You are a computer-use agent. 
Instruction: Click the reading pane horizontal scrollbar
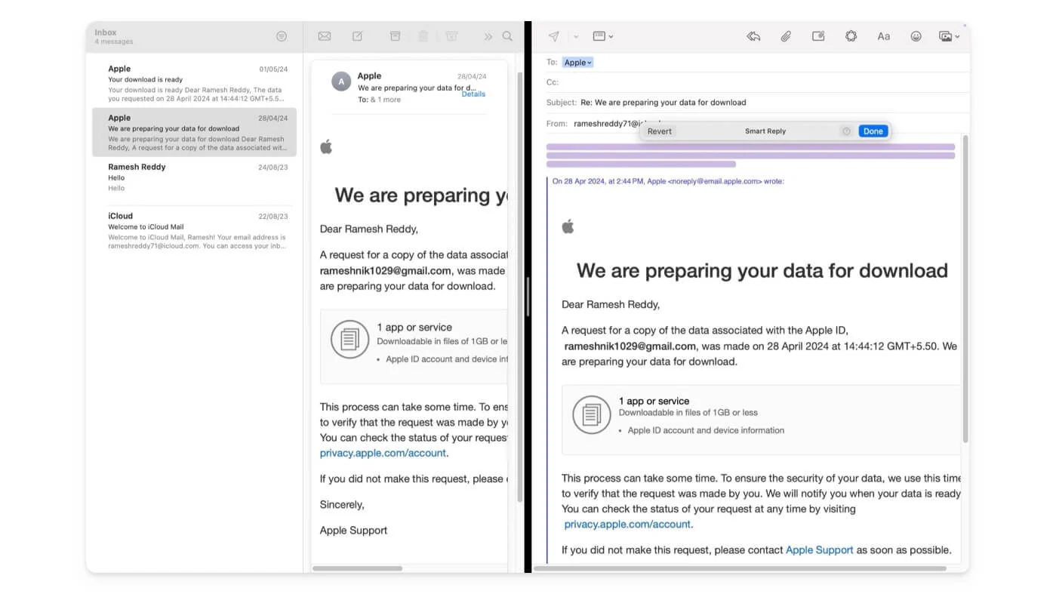[357, 568]
